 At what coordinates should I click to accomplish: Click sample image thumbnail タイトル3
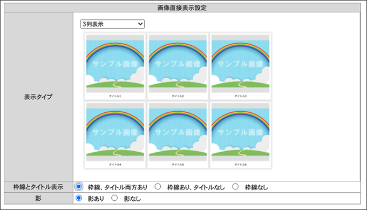pos(240,64)
